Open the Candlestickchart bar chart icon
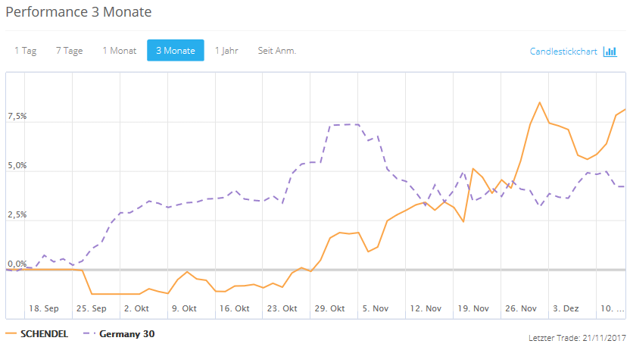The height and width of the screenshot is (347, 630). [610, 52]
